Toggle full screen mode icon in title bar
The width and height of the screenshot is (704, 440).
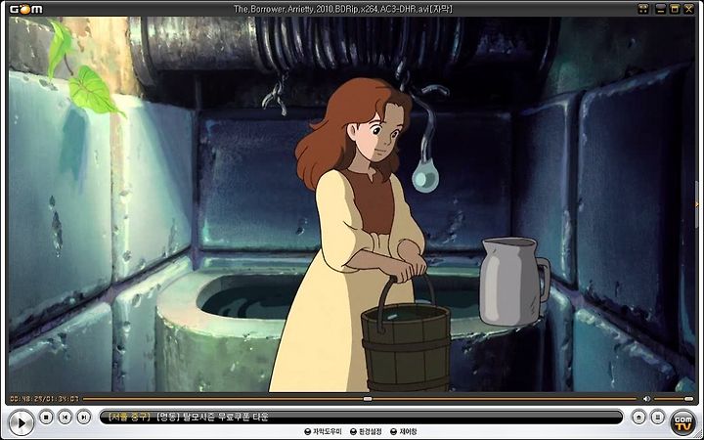pyautogui.click(x=643, y=9)
